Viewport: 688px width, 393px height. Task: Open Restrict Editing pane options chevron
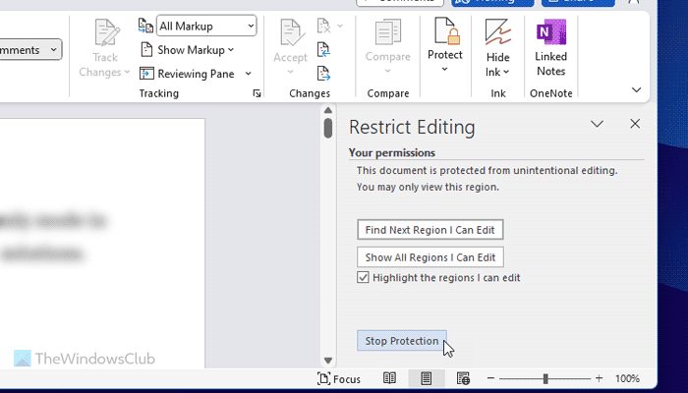(597, 124)
